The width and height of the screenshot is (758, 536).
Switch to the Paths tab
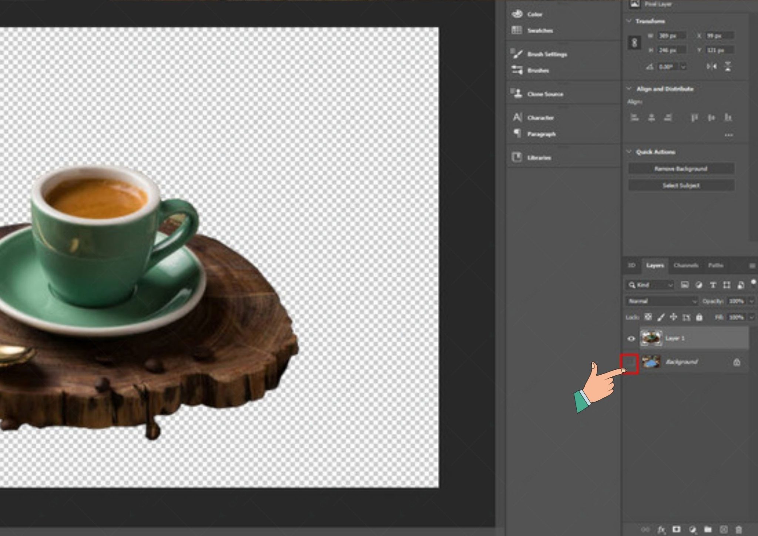717,265
